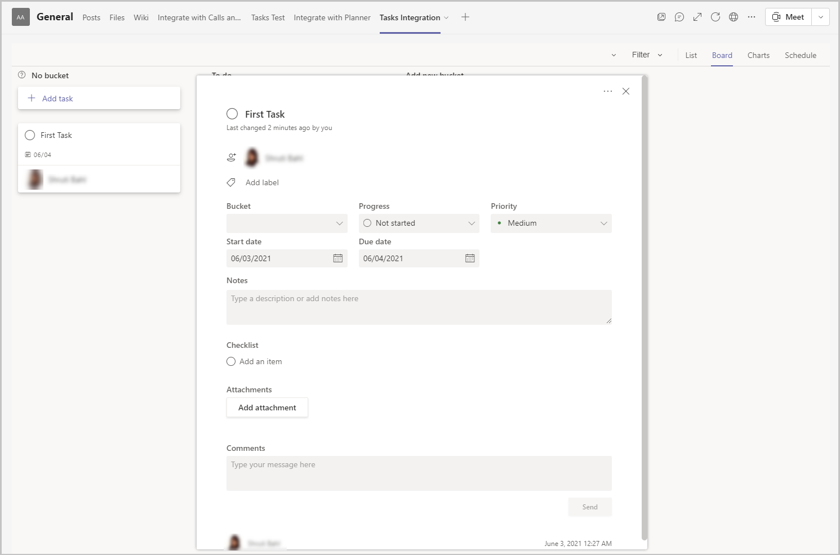Click the General channel name

pos(55,17)
